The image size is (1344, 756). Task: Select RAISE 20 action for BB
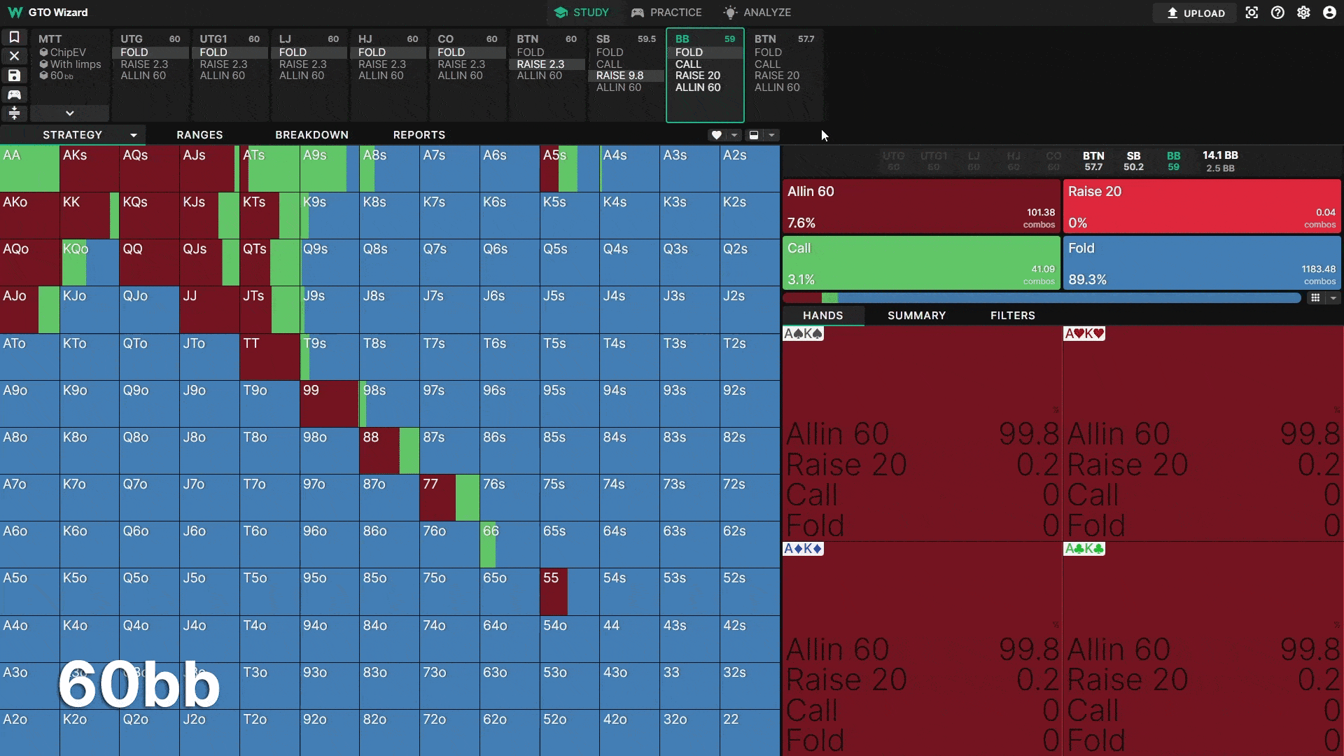click(698, 76)
